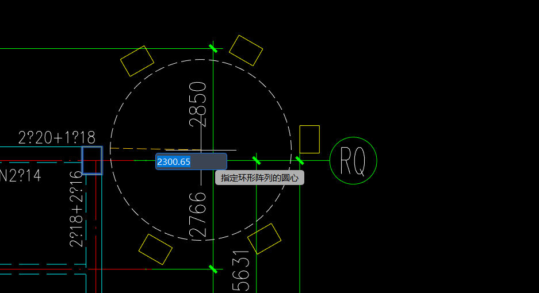Select the upright yellow rectangle beside RQ bubble
The image size is (539, 293).
309,139
